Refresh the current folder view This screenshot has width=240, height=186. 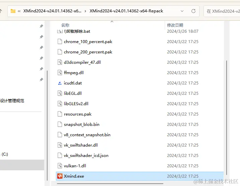193,11
